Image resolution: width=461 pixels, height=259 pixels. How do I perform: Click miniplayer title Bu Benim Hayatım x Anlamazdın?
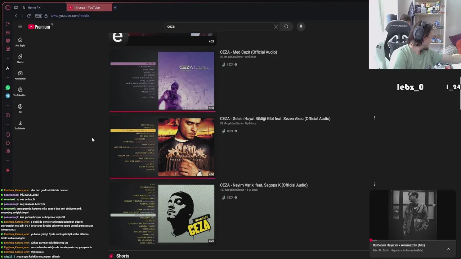[x=399, y=245]
